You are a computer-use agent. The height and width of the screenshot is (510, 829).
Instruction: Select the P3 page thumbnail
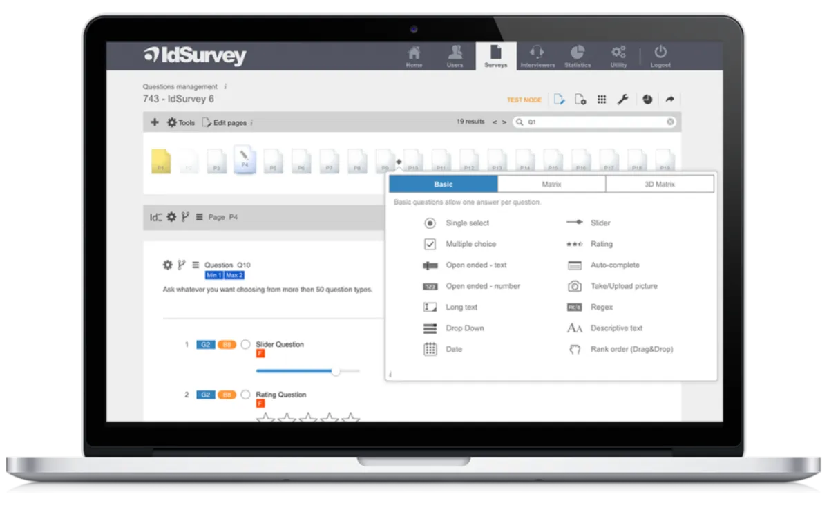coord(216,161)
